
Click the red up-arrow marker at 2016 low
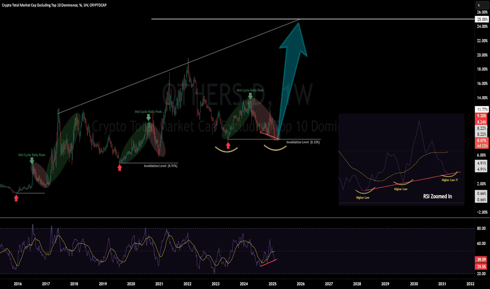click(x=16, y=198)
